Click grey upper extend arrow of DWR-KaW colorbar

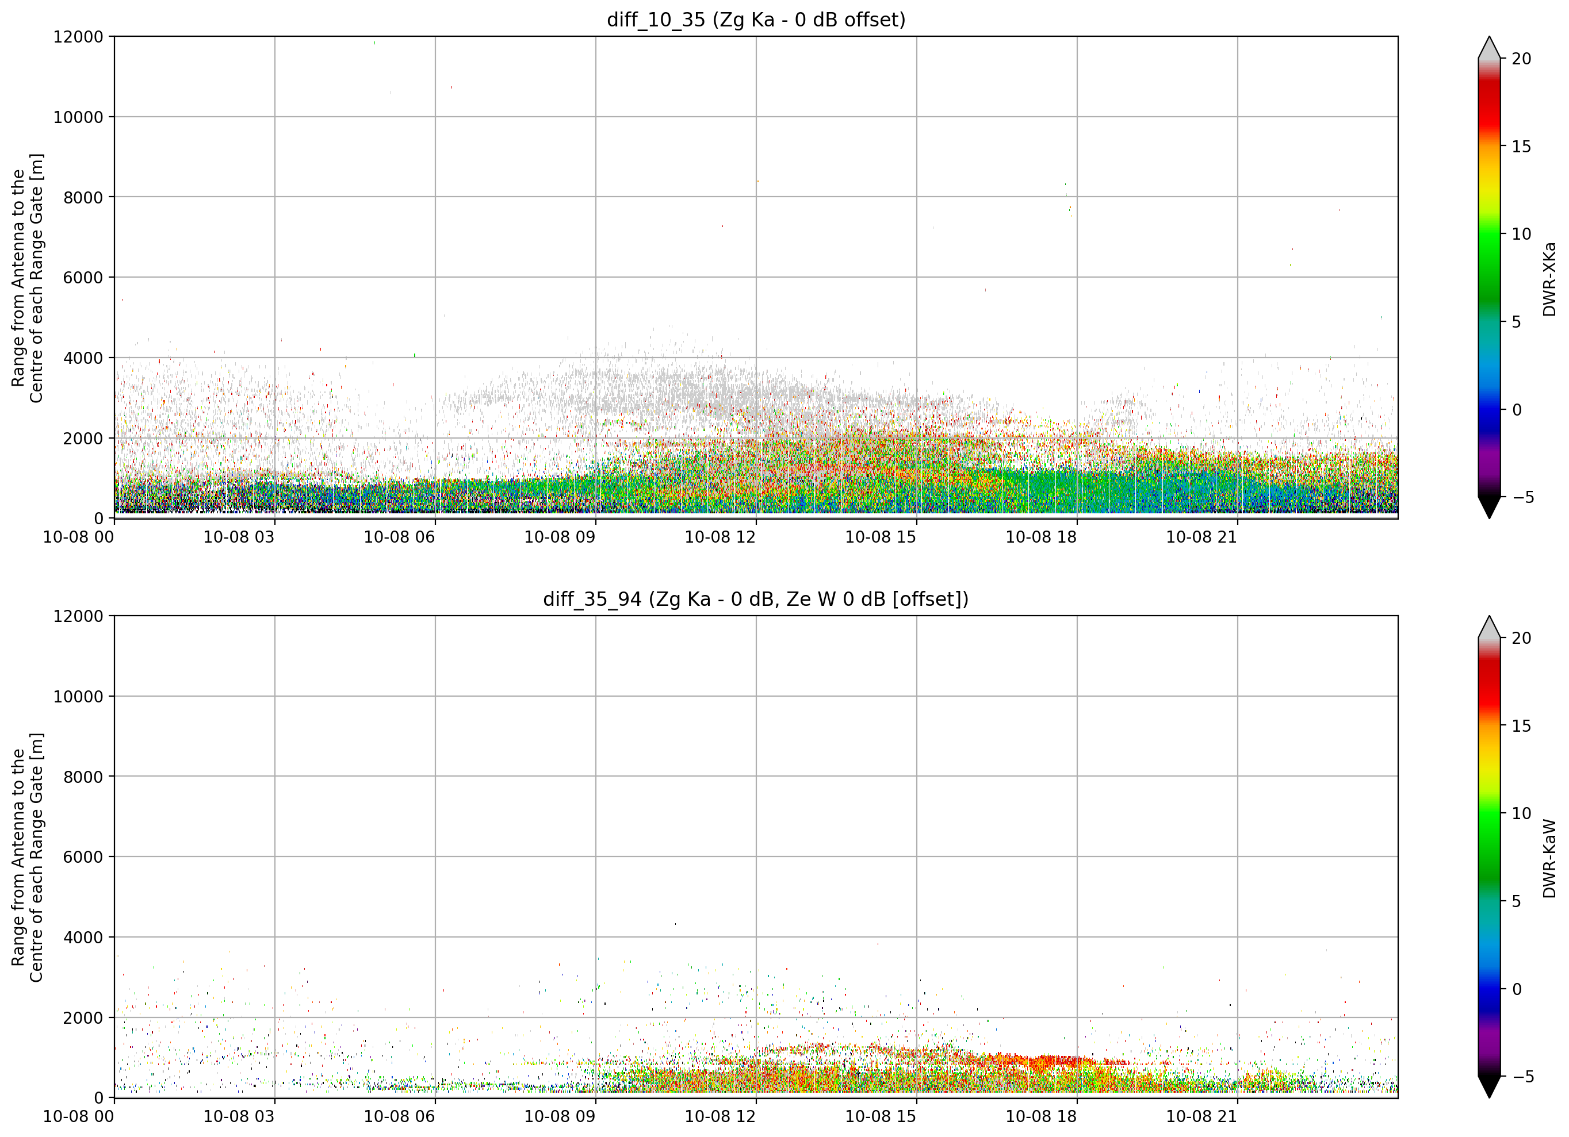point(1490,627)
